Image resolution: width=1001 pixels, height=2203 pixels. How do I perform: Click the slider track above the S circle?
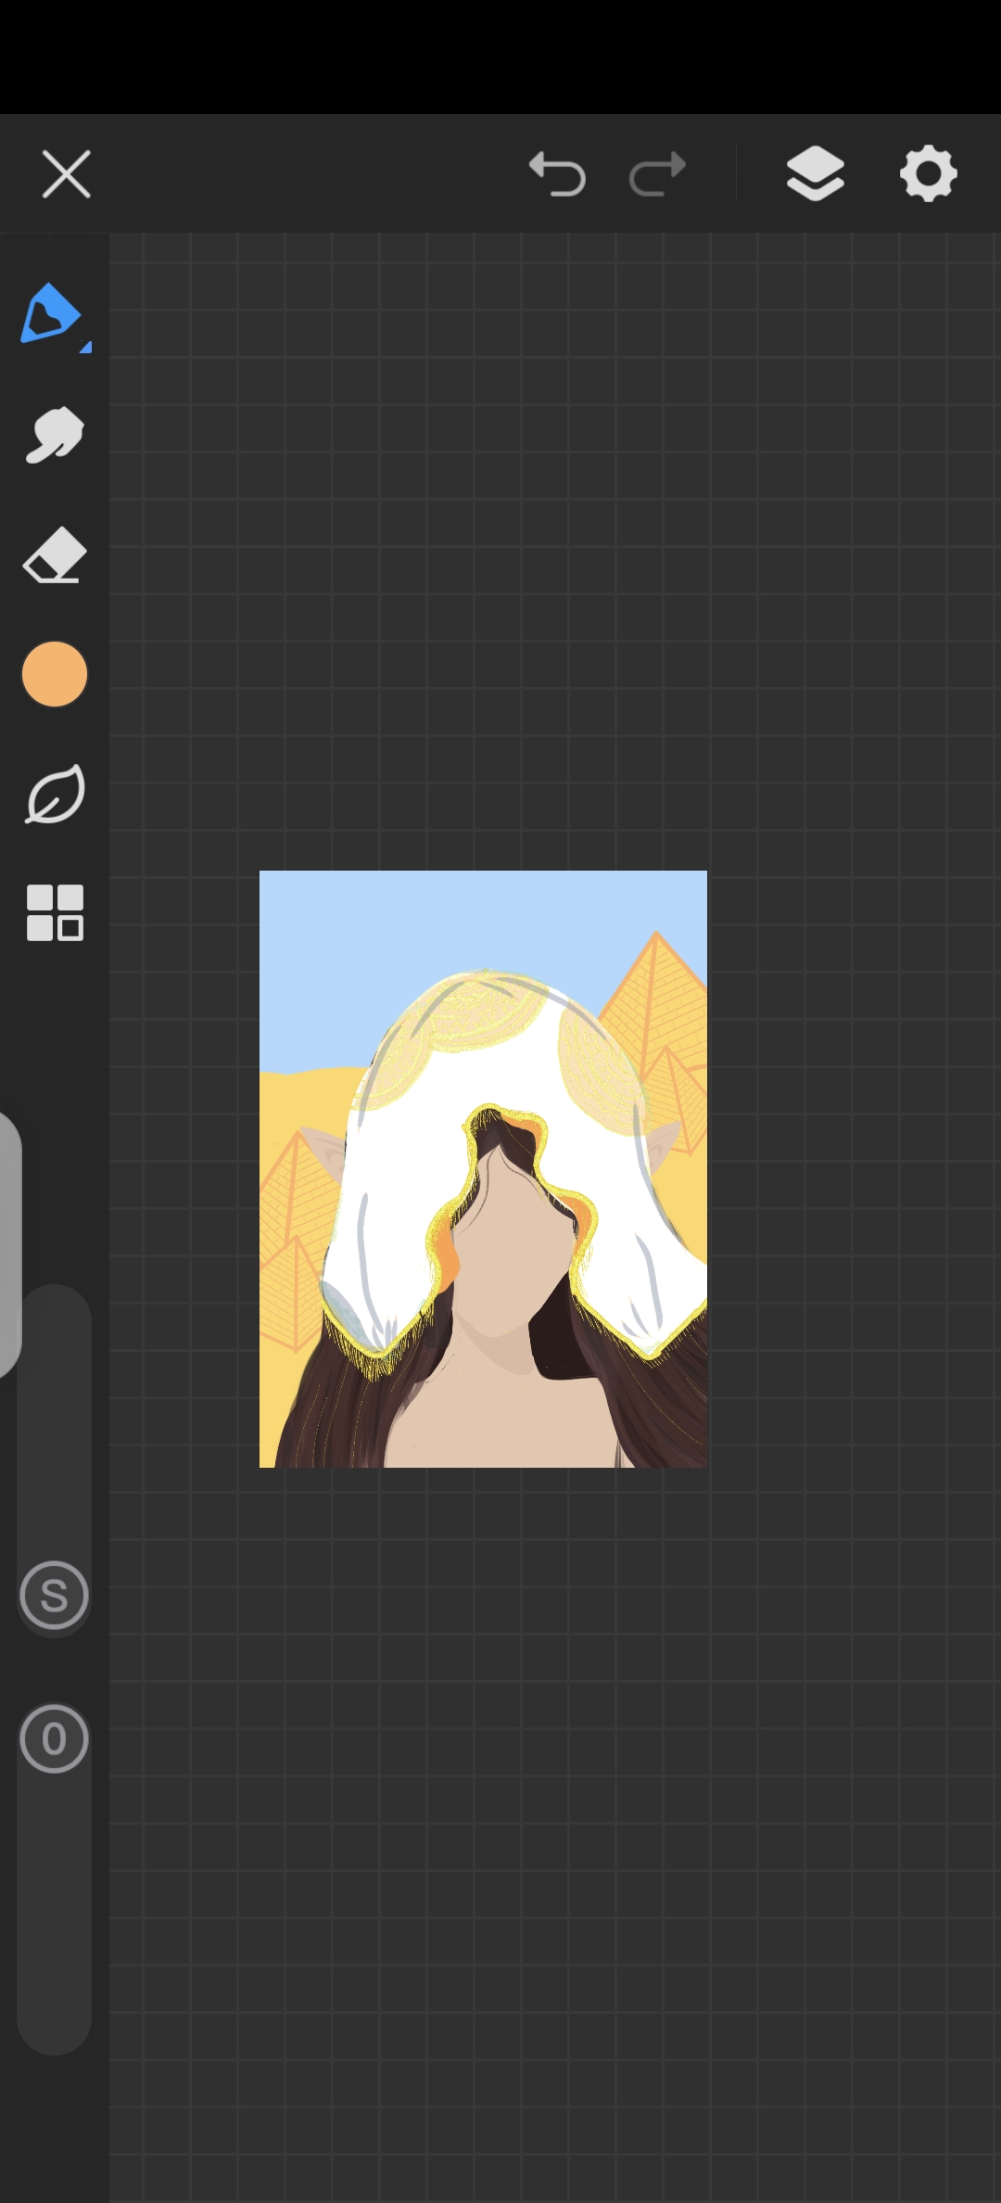point(54,1419)
